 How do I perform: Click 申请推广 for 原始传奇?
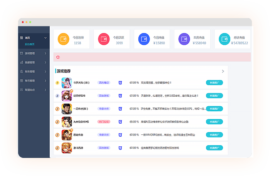[215, 135]
